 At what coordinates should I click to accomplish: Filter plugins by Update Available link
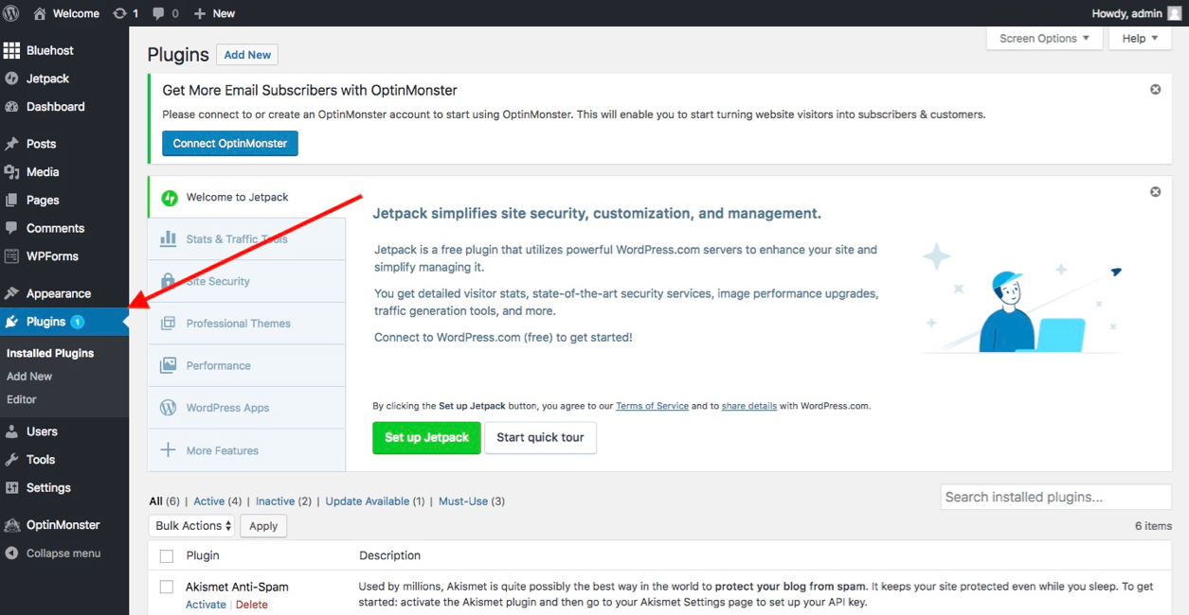pyautogui.click(x=368, y=501)
